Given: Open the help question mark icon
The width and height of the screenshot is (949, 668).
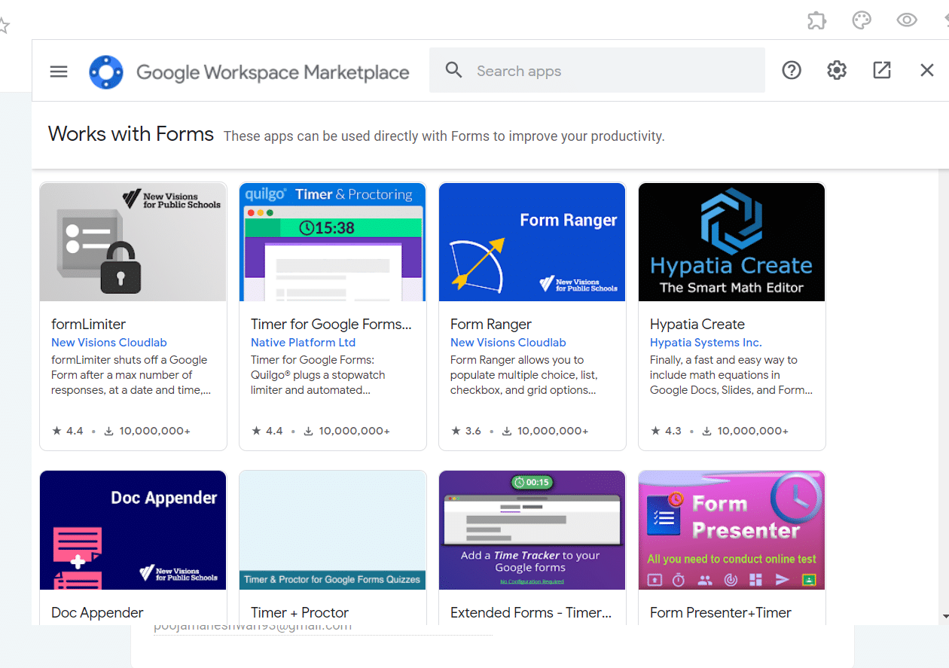Looking at the screenshot, I should coord(792,71).
